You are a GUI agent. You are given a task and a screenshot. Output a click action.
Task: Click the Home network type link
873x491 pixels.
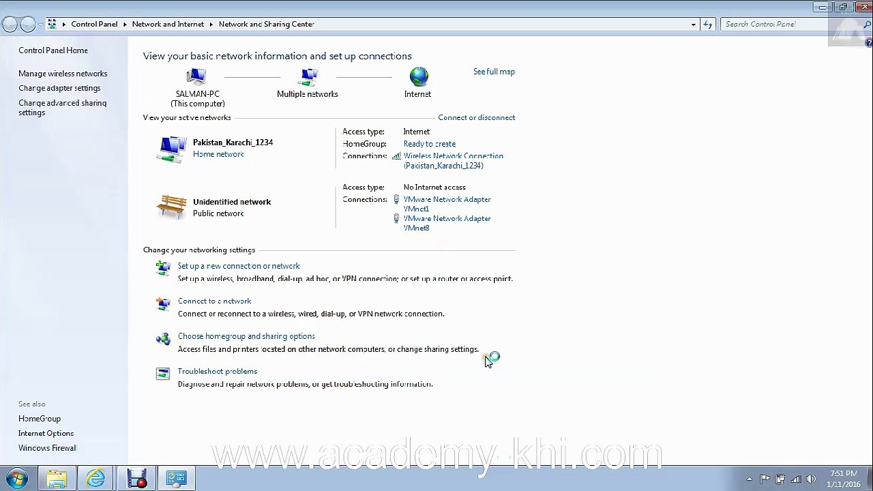tap(218, 154)
